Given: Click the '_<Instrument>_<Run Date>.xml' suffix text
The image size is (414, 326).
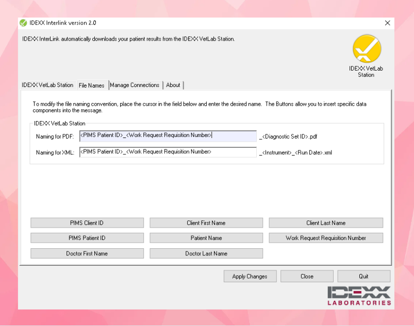Looking at the screenshot, I should point(295,153).
